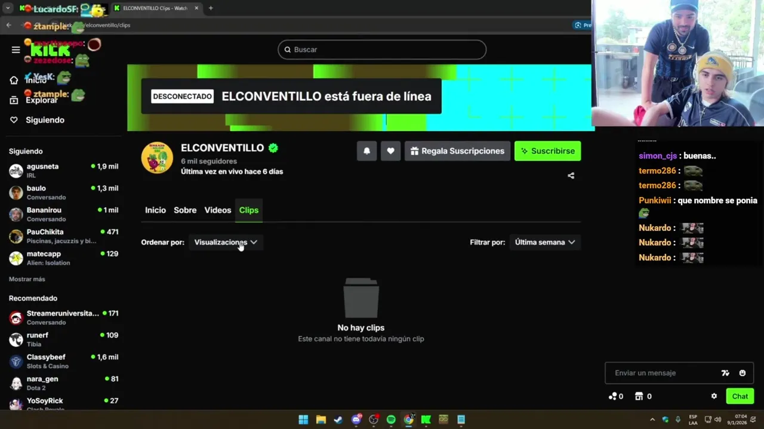Click the Suscribirse button
764x429 pixels.
click(548, 151)
